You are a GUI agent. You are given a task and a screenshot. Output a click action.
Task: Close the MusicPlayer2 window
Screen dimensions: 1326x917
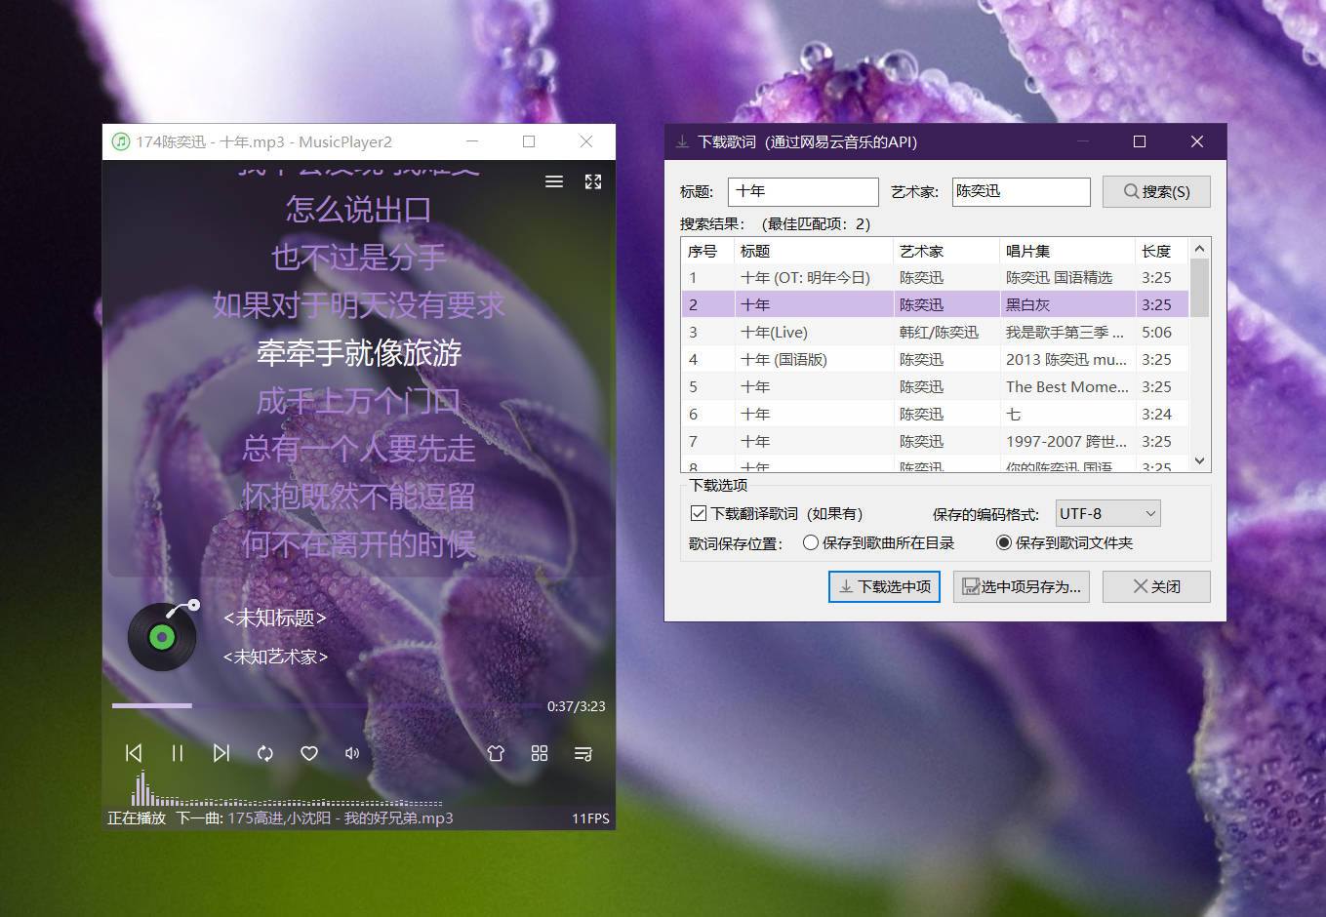click(586, 141)
